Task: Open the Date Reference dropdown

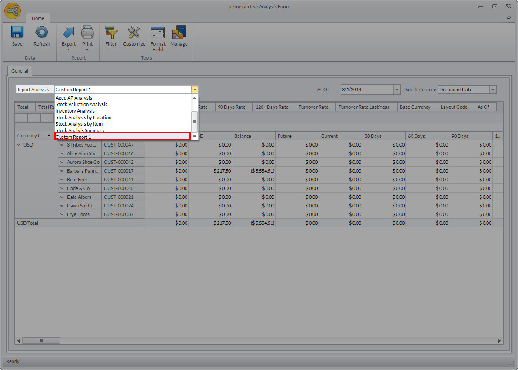Action: pyautogui.click(x=493, y=90)
